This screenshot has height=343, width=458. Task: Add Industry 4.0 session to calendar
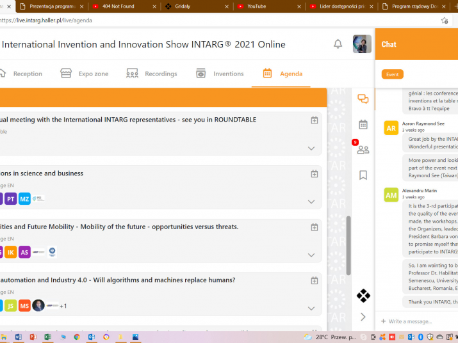[314, 280]
